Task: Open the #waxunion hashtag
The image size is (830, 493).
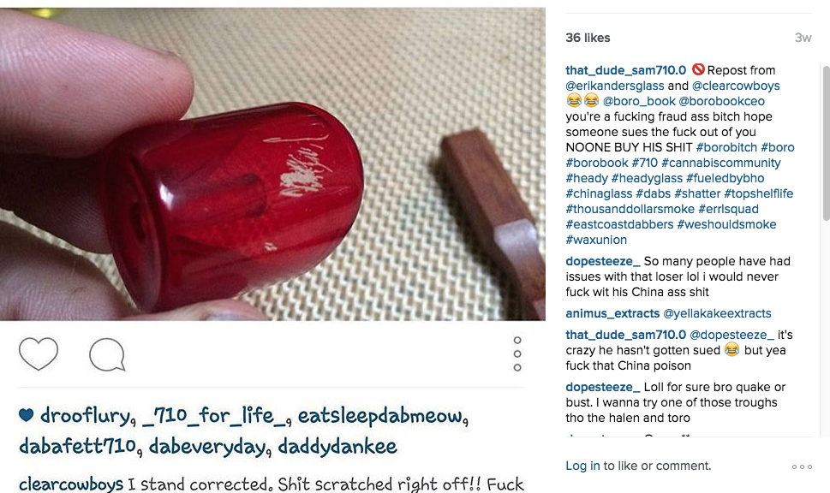Action: pyautogui.click(x=596, y=240)
